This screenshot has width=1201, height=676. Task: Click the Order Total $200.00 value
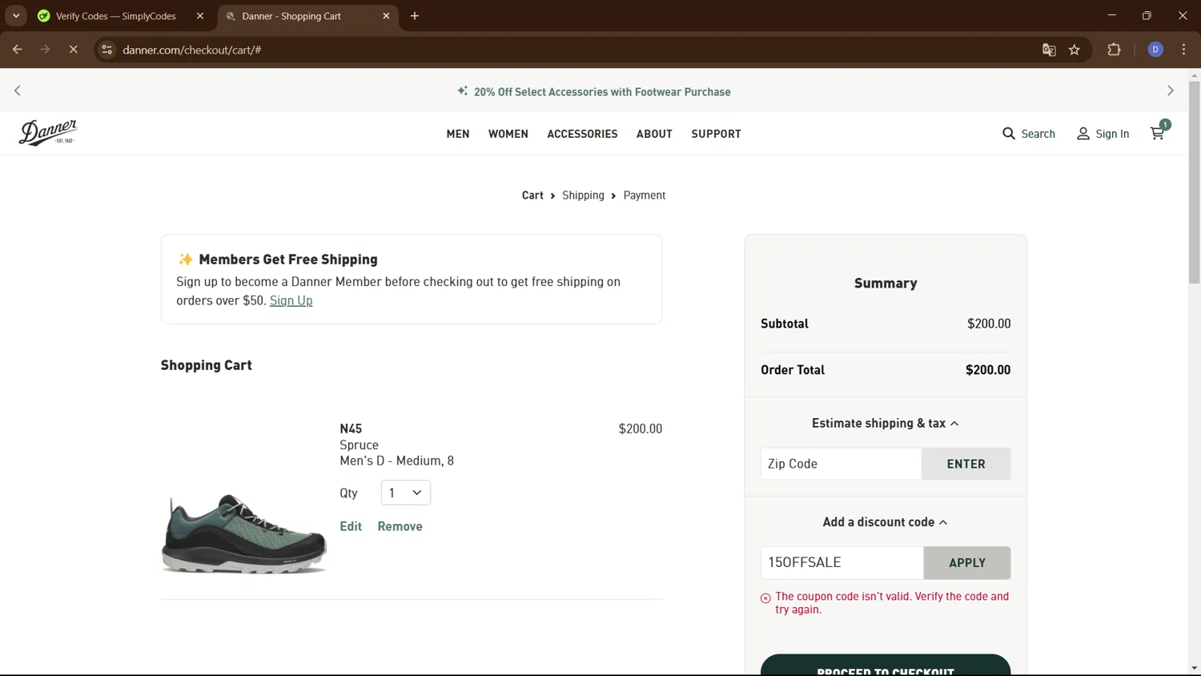coord(988,370)
